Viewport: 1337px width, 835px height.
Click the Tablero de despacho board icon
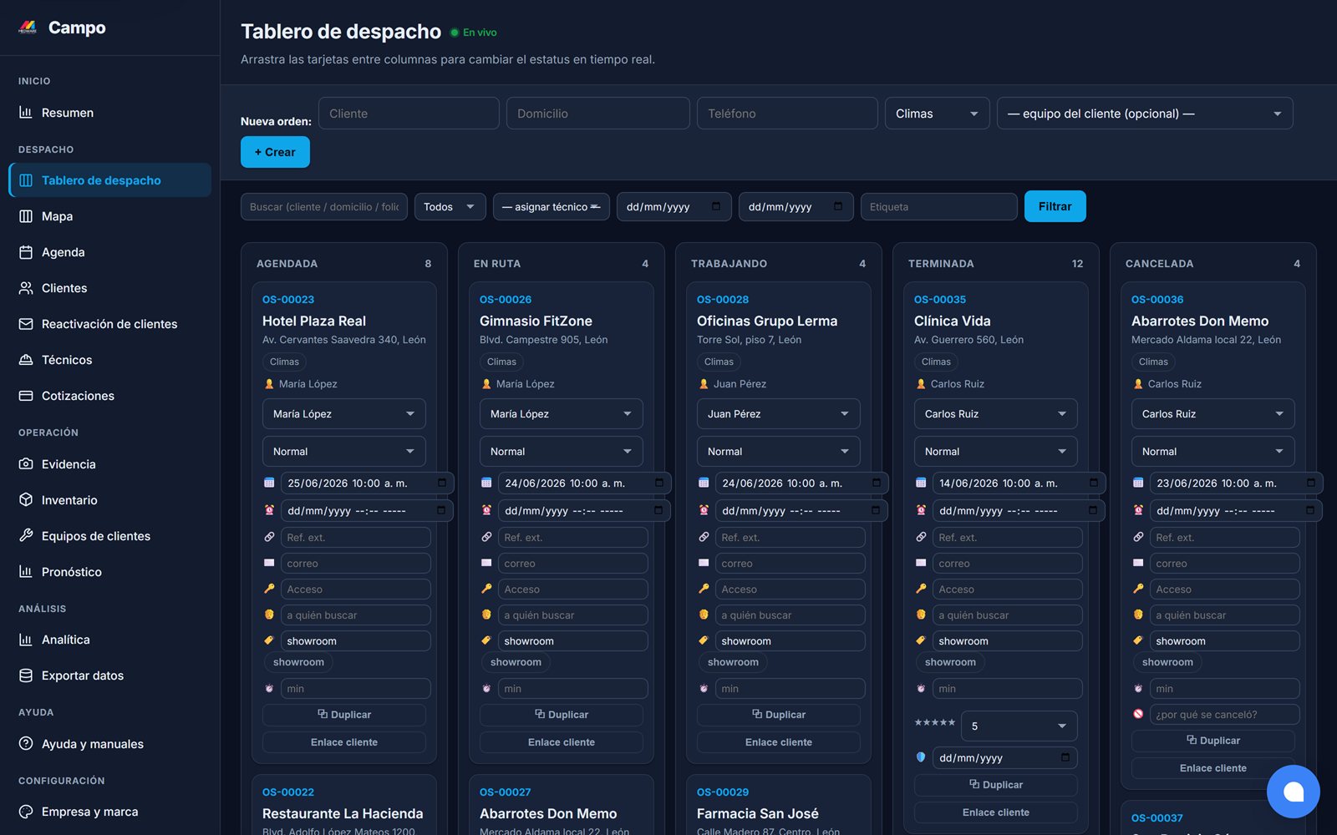(x=26, y=180)
